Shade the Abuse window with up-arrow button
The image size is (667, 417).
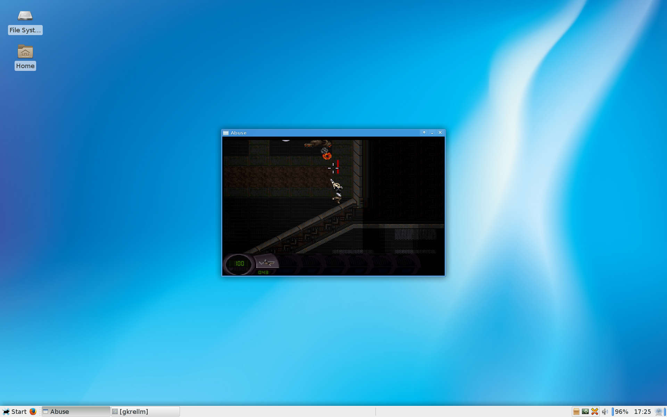(424, 133)
